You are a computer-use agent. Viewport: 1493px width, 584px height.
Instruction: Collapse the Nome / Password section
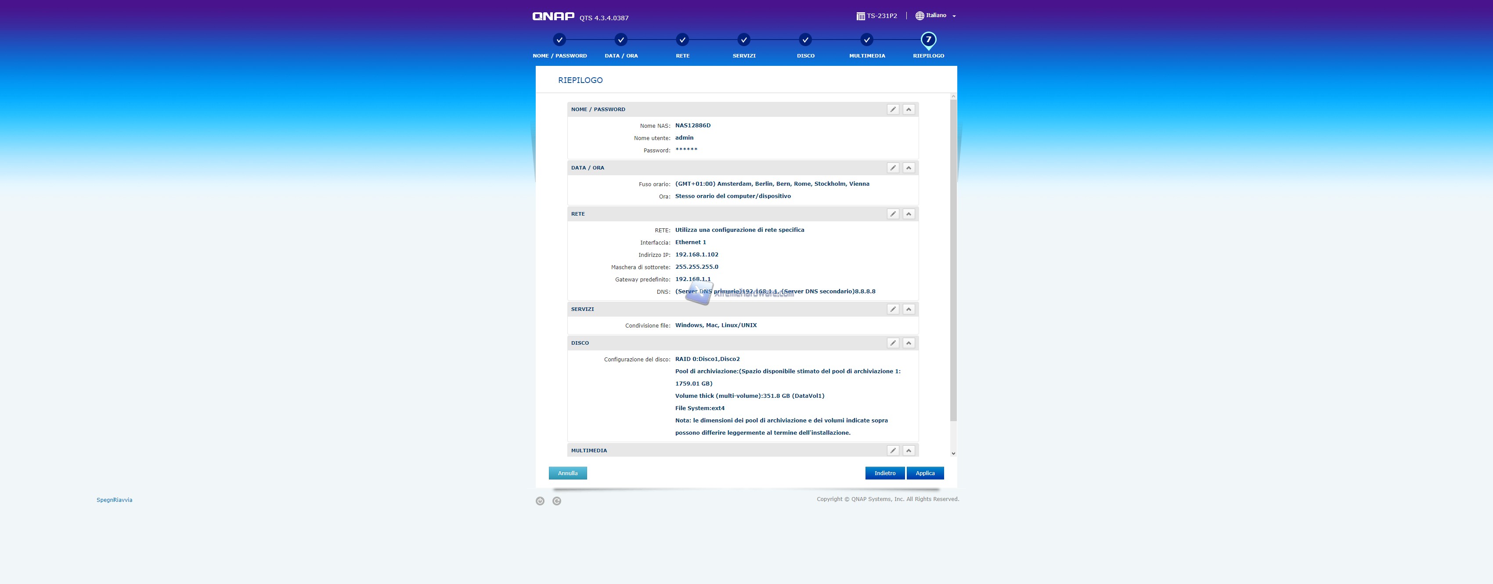click(908, 109)
